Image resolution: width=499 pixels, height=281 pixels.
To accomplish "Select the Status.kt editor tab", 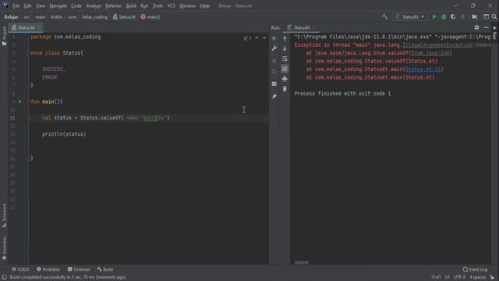I will [x=26, y=28].
